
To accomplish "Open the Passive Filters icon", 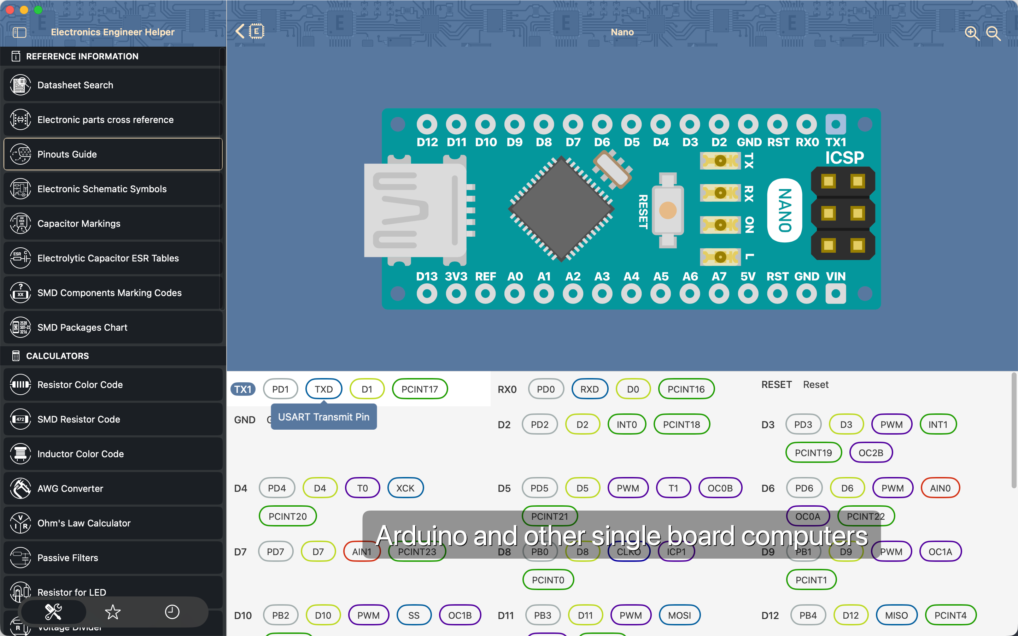I will coord(20,558).
